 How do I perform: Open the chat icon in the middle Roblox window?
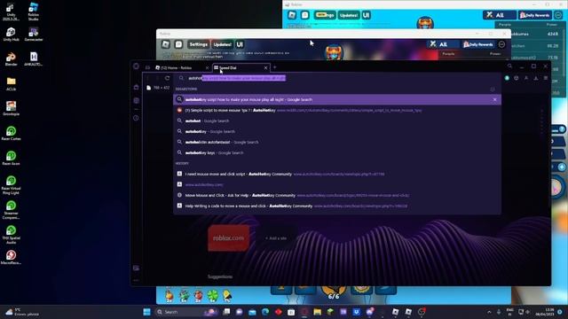[178, 44]
